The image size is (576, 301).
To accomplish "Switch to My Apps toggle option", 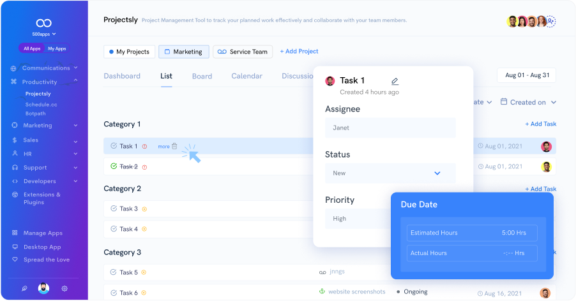I will click(57, 48).
